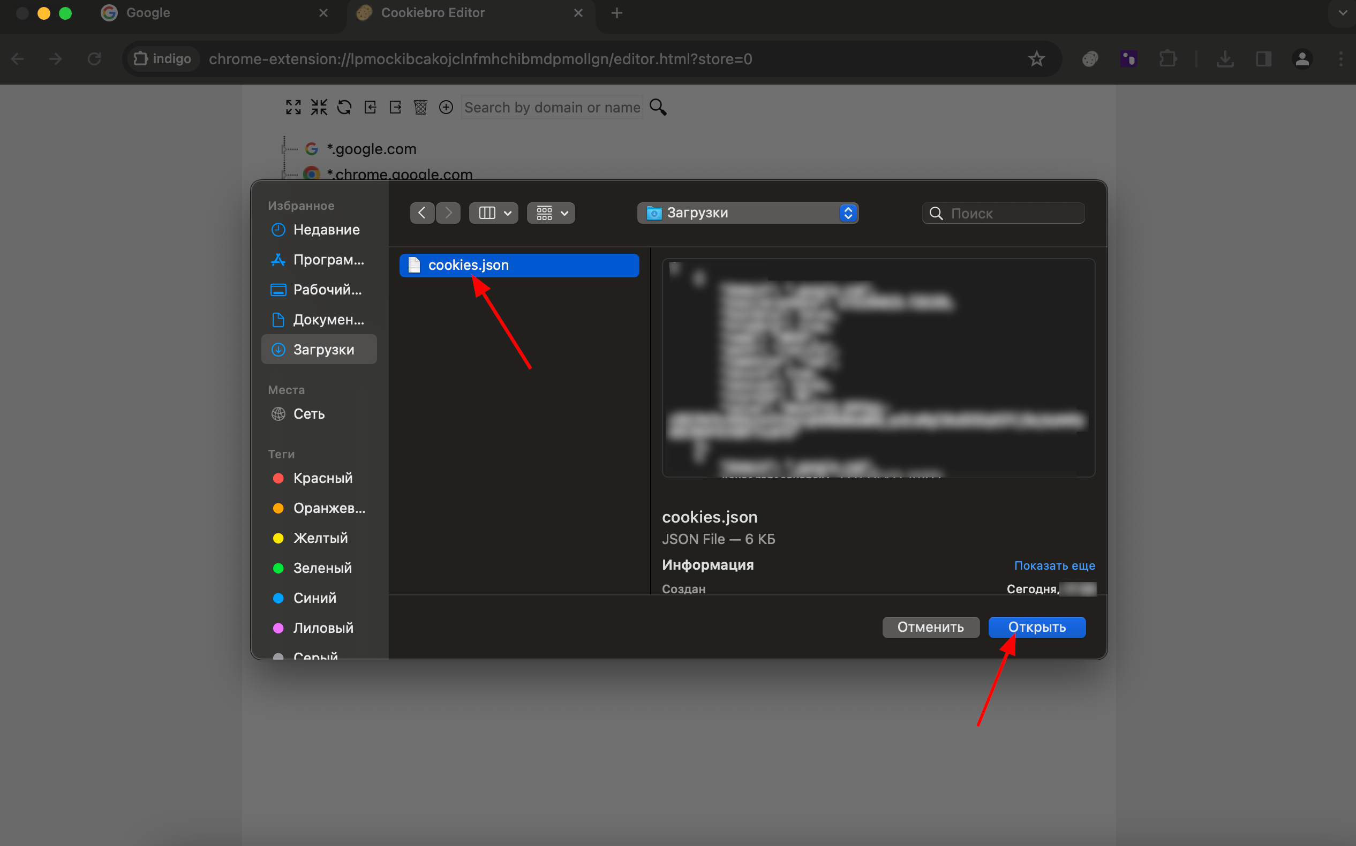
Task: Click the side panel icon in Chrome
Action: pos(1264,59)
